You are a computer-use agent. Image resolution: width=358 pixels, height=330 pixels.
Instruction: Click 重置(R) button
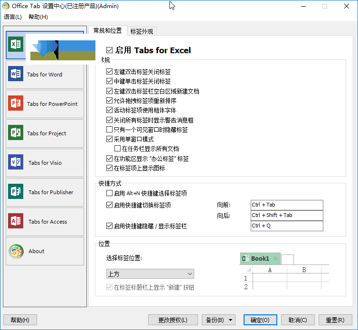[335, 320]
